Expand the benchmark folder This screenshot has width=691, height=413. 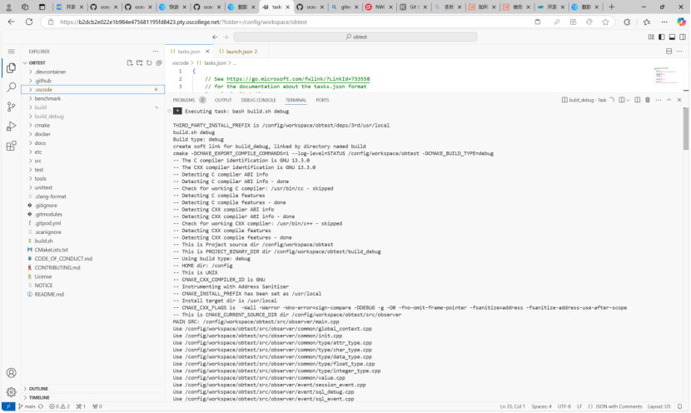[x=92, y=99]
